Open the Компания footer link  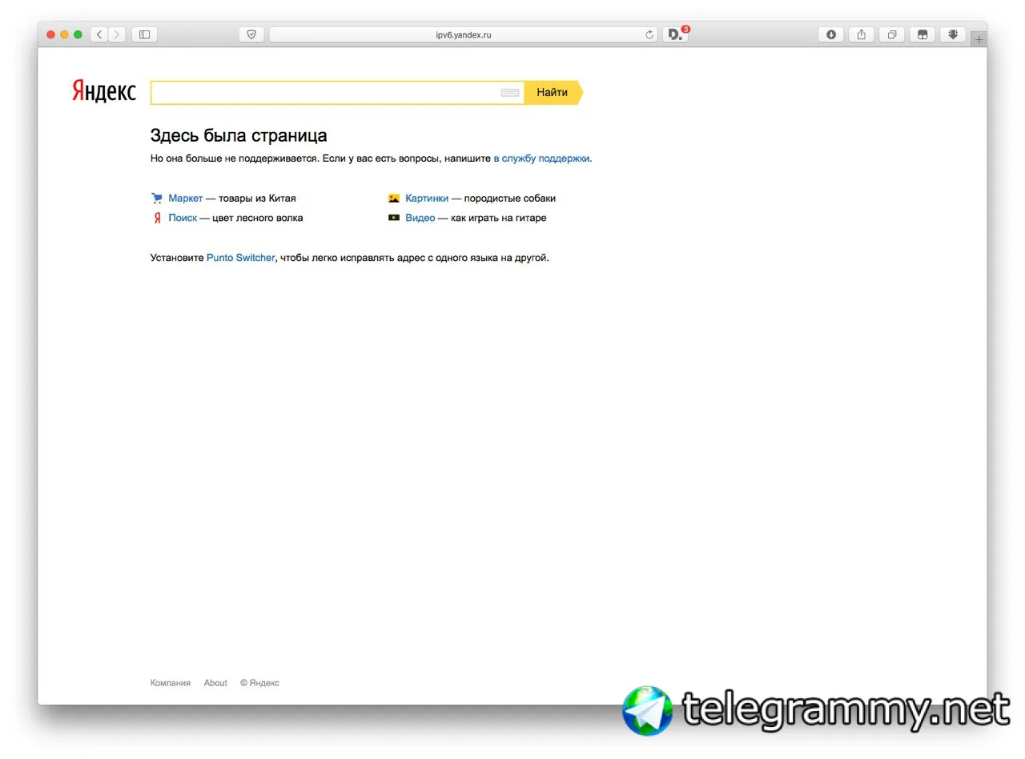click(x=171, y=683)
